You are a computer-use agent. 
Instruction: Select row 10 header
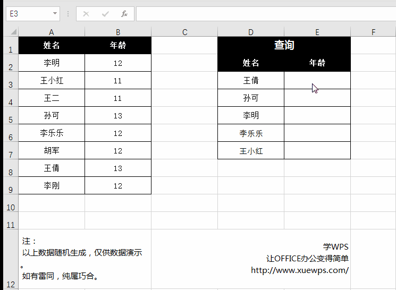11,203
